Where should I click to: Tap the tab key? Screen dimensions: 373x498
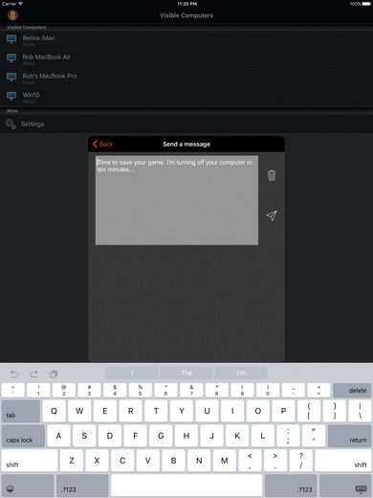[21, 411]
